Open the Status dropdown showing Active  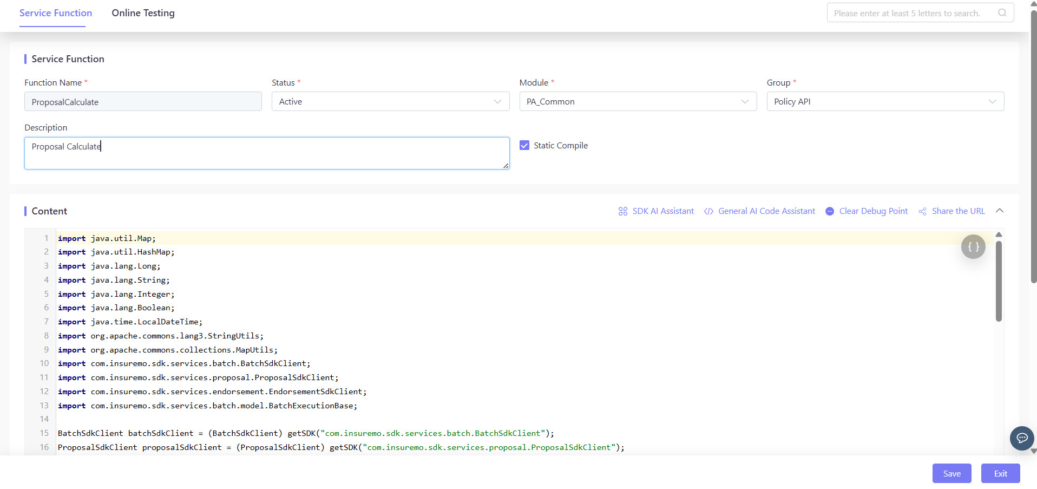(x=391, y=101)
